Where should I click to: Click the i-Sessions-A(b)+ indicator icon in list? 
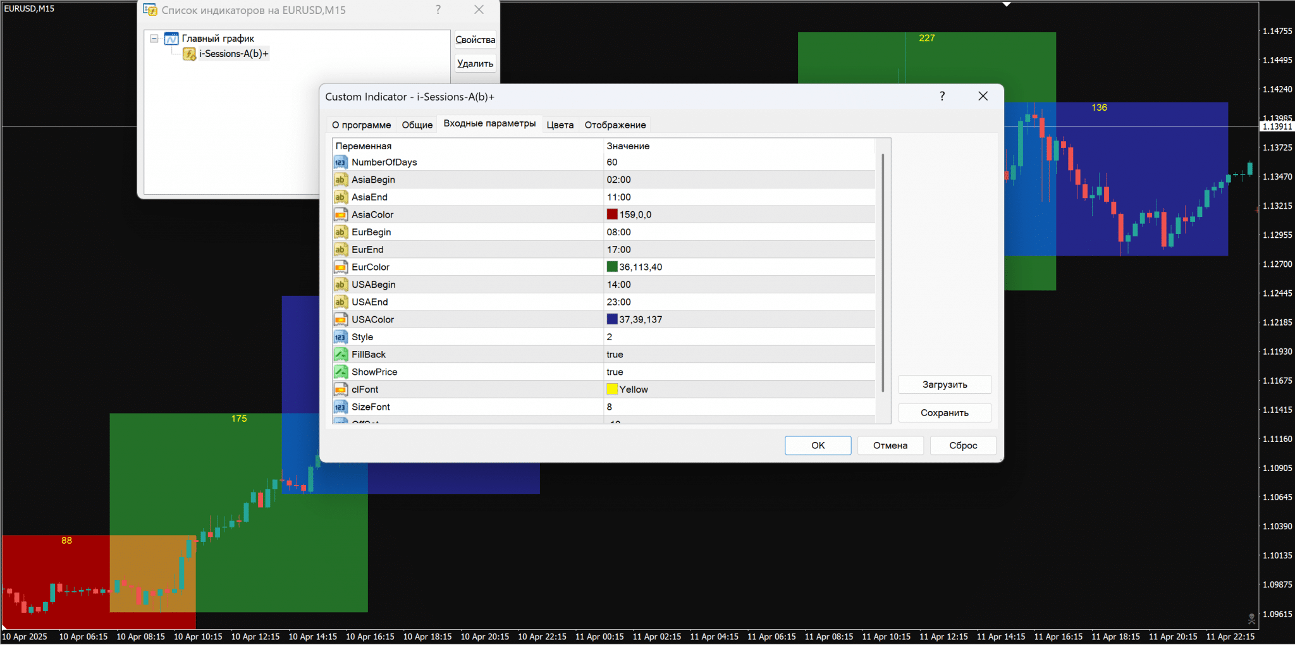[189, 54]
